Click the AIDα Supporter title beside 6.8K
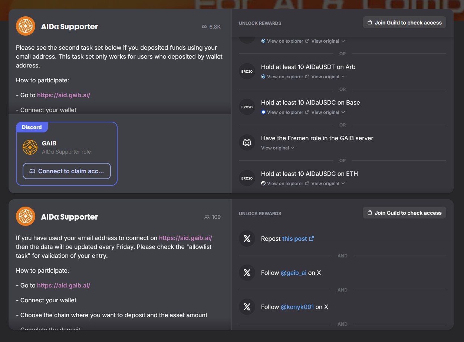Screen dimensions: 464x342 click(x=70, y=27)
